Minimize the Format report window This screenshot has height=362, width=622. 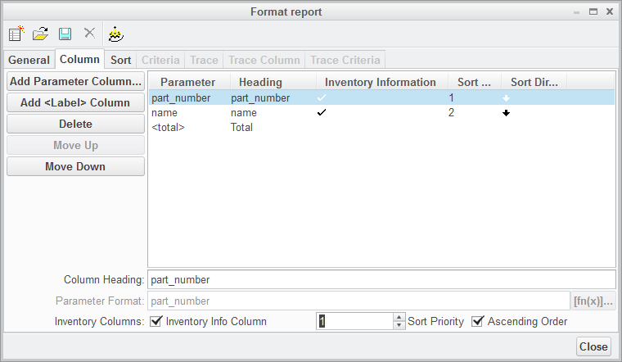pyautogui.click(x=576, y=13)
